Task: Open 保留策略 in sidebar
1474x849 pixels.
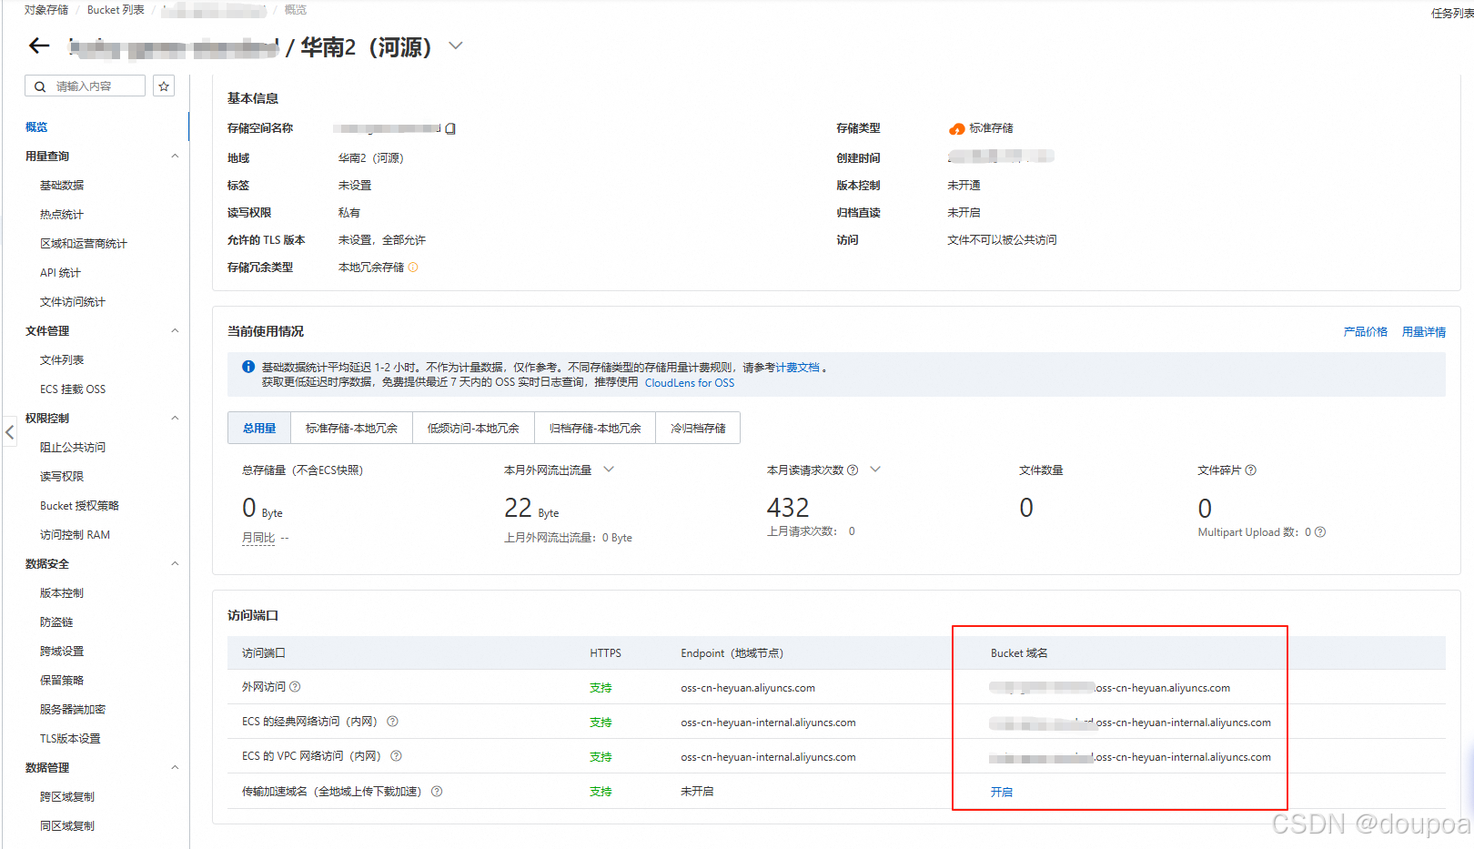Action: [62, 681]
